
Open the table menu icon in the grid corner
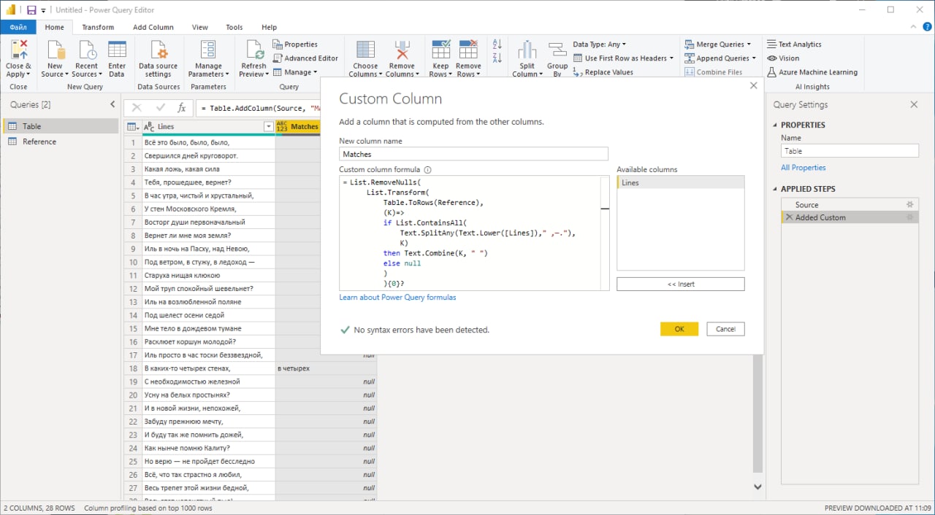tap(132, 127)
